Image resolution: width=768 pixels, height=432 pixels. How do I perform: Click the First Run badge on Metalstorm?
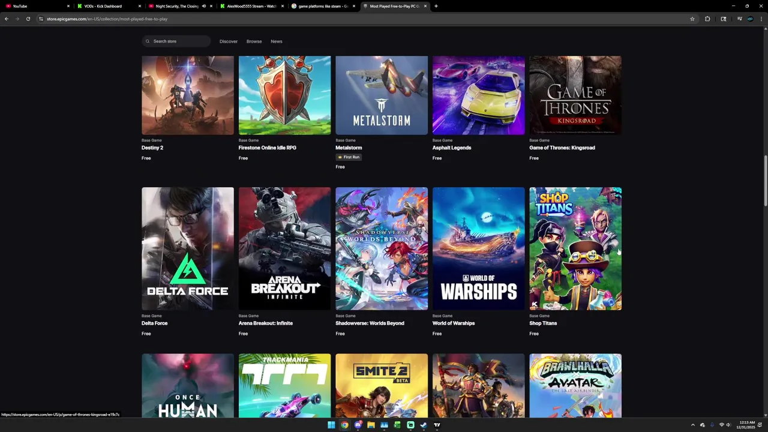(349, 157)
